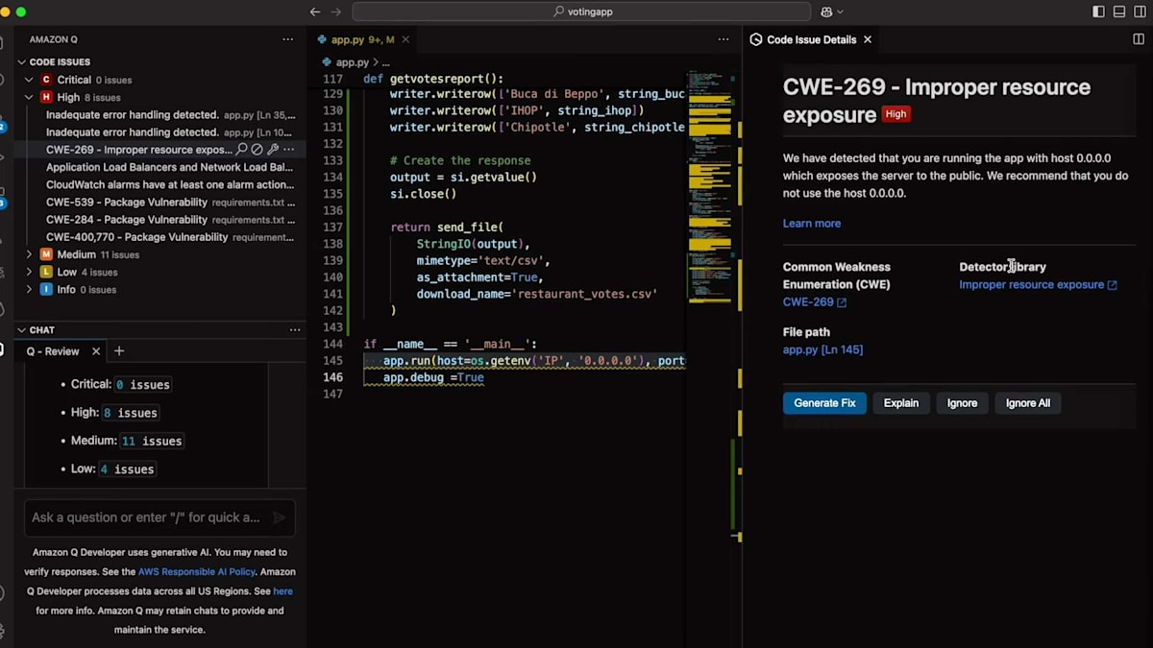Click the ignore circle icon on CWE-269 row
The width and height of the screenshot is (1153, 648).
tap(258, 150)
